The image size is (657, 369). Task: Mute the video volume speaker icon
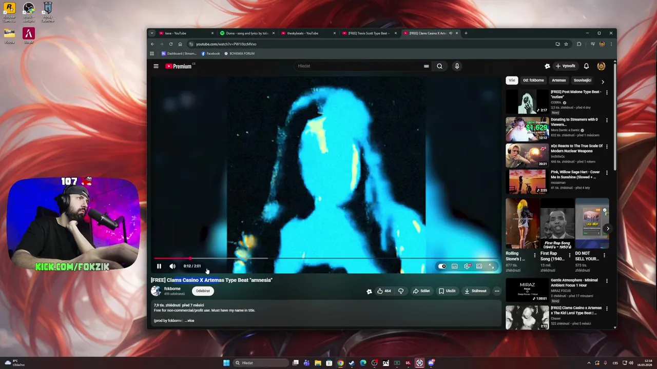point(172,266)
